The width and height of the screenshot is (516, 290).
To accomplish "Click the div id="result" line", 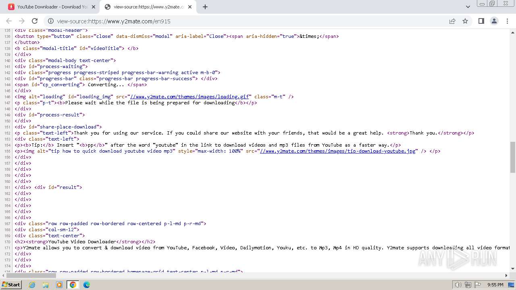I will [48, 187].
